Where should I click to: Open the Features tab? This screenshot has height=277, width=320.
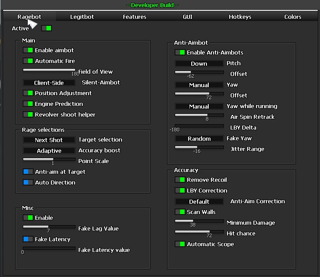(x=135, y=17)
